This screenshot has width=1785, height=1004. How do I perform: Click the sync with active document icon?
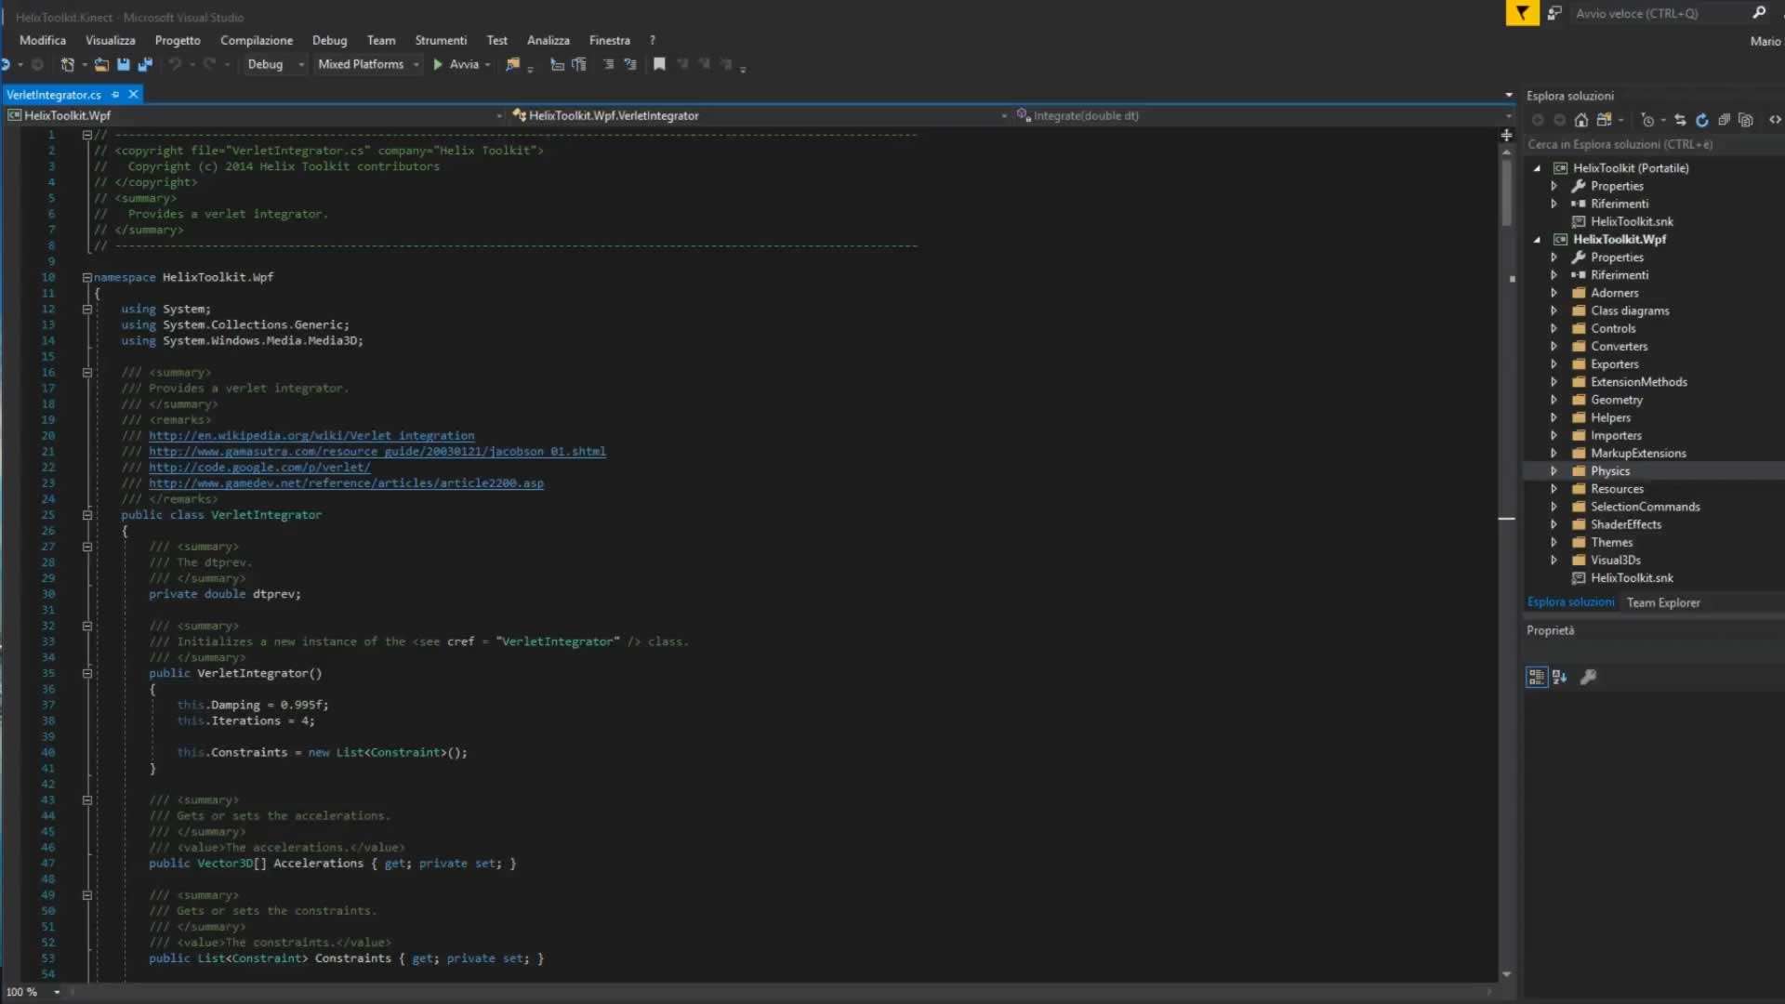point(1680,120)
